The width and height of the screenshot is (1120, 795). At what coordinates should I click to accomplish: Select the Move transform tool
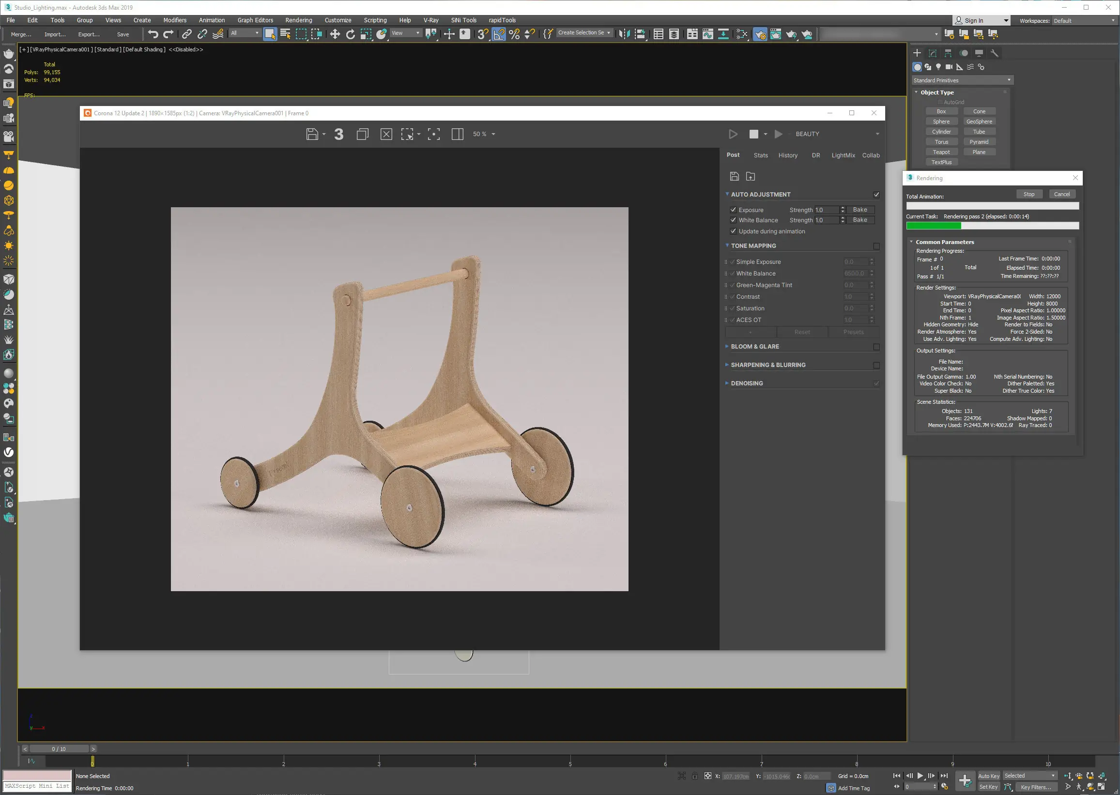coord(335,34)
